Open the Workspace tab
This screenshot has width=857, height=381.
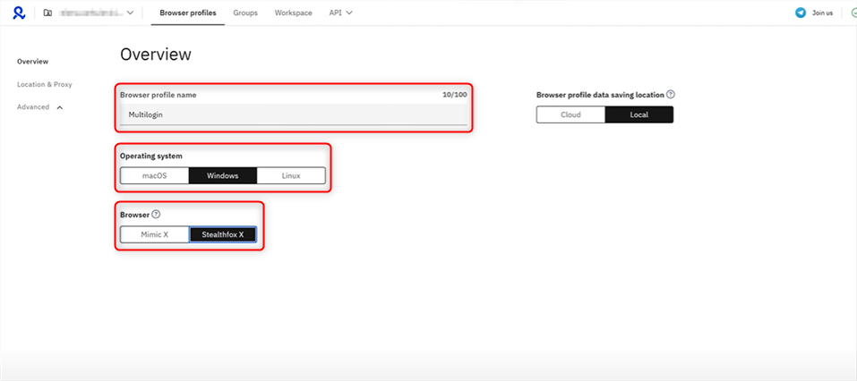tap(294, 13)
